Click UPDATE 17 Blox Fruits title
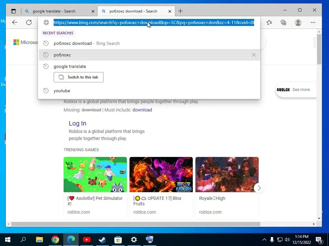The image size is (329, 246). pos(157,201)
